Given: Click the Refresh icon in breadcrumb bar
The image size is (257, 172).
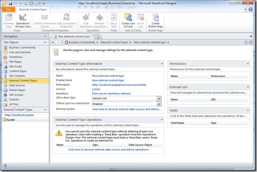Looking at the screenshot, I should [x=246, y=42].
